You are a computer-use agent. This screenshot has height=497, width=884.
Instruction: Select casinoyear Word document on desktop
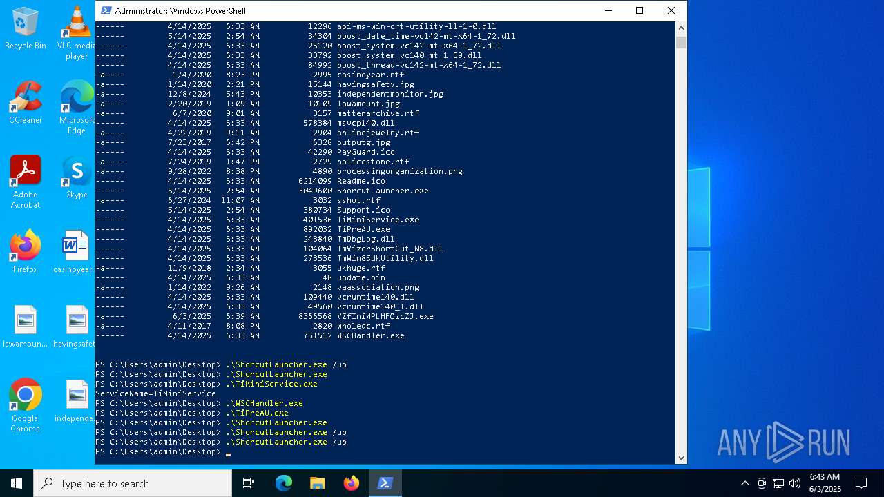coord(75,252)
